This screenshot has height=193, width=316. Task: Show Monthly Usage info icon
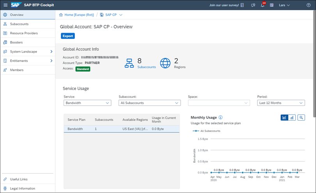pos(220,117)
